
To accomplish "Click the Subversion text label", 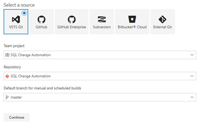I will pyautogui.click(x=102, y=27).
